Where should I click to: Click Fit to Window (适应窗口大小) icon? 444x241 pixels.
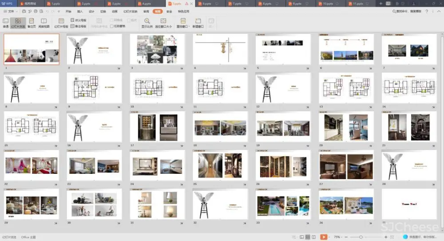coord(163,21)
